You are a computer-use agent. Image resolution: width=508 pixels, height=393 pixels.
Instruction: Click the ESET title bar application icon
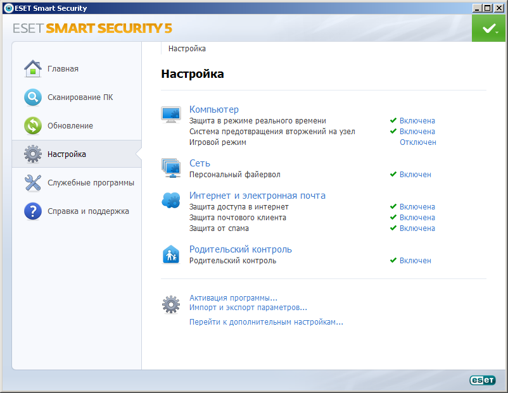[9, 8]
